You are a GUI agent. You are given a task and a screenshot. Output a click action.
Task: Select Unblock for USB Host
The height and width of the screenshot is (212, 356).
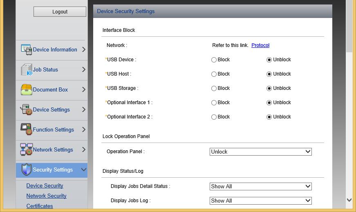269,74
